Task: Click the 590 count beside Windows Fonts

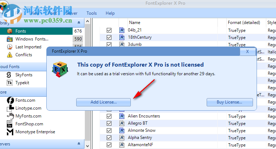Action: coord(78,39)
